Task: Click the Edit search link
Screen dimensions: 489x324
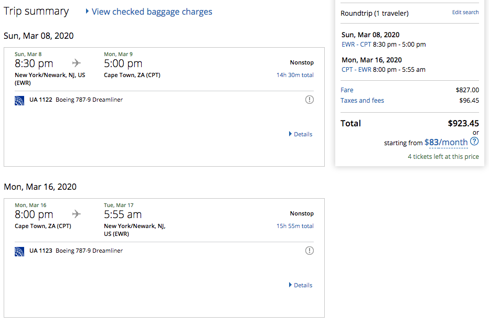Action: pos(465,13)
